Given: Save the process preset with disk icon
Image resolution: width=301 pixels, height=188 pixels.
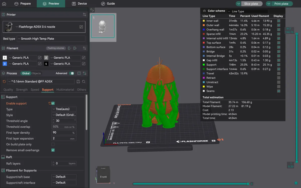Looking at the screenshot, I should (78, 81).
